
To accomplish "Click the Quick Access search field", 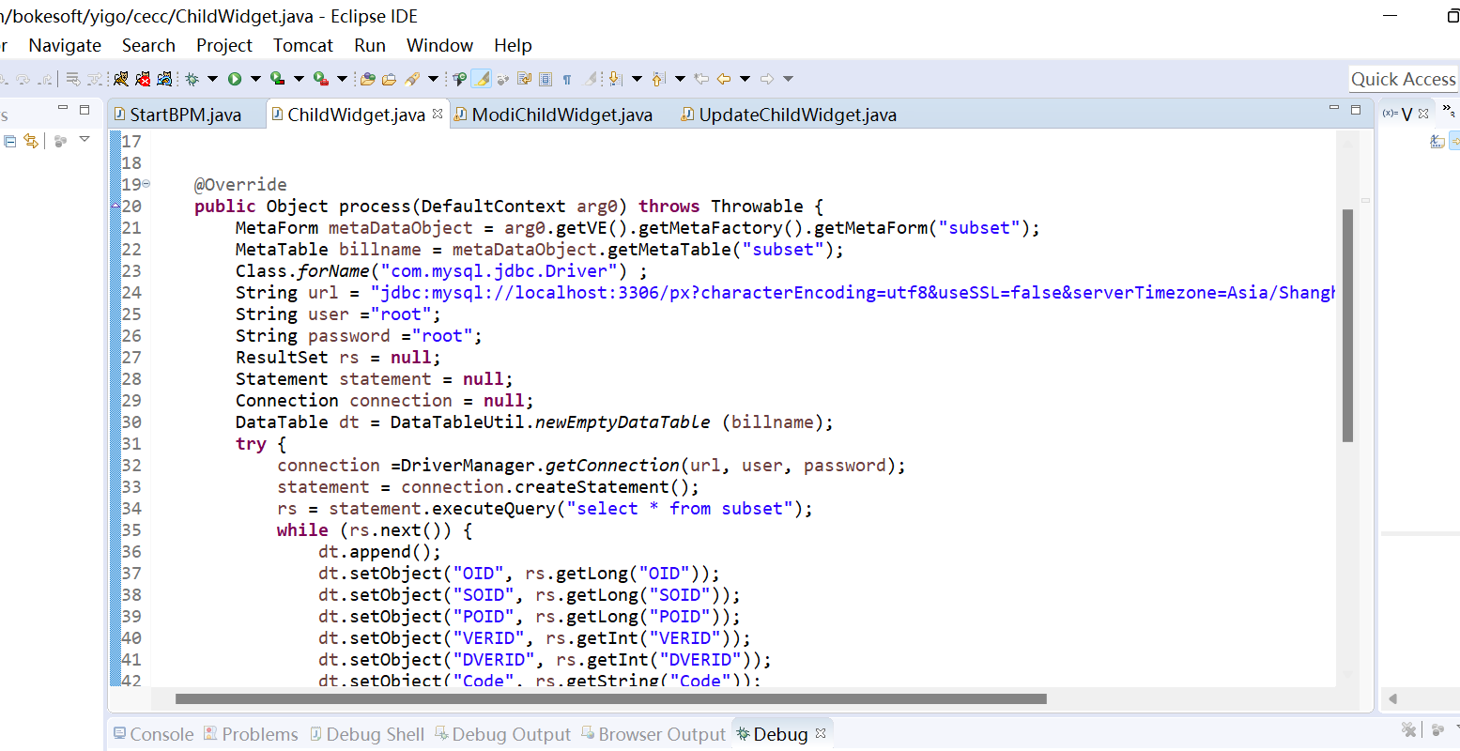I will (1404, 80).
